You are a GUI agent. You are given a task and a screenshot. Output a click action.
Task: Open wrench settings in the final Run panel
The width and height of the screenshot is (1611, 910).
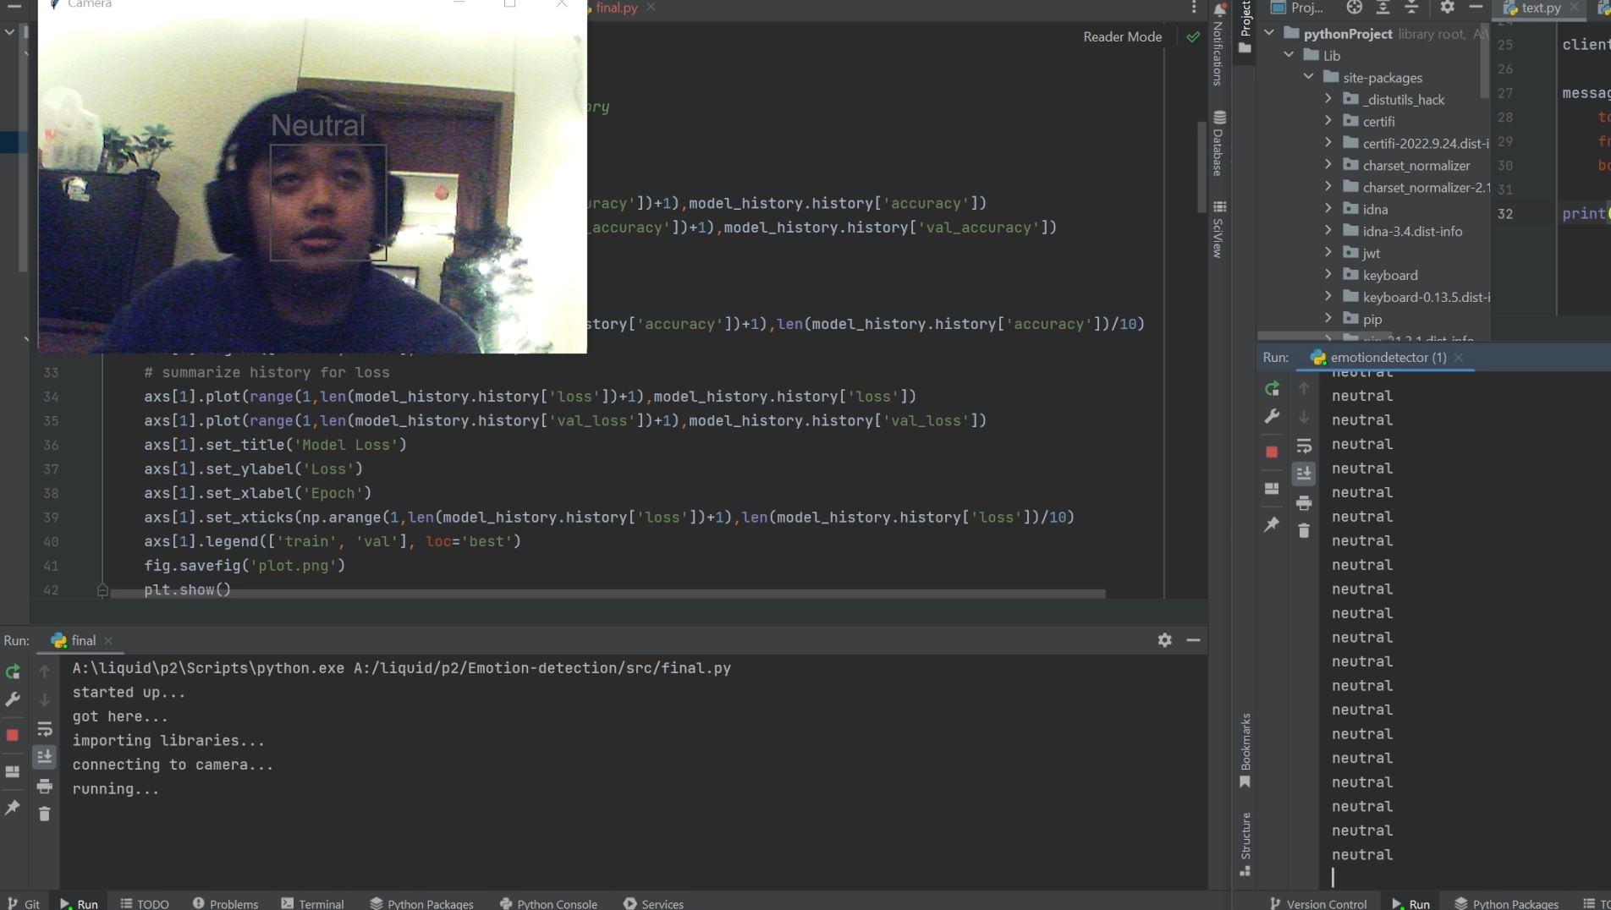13,699
